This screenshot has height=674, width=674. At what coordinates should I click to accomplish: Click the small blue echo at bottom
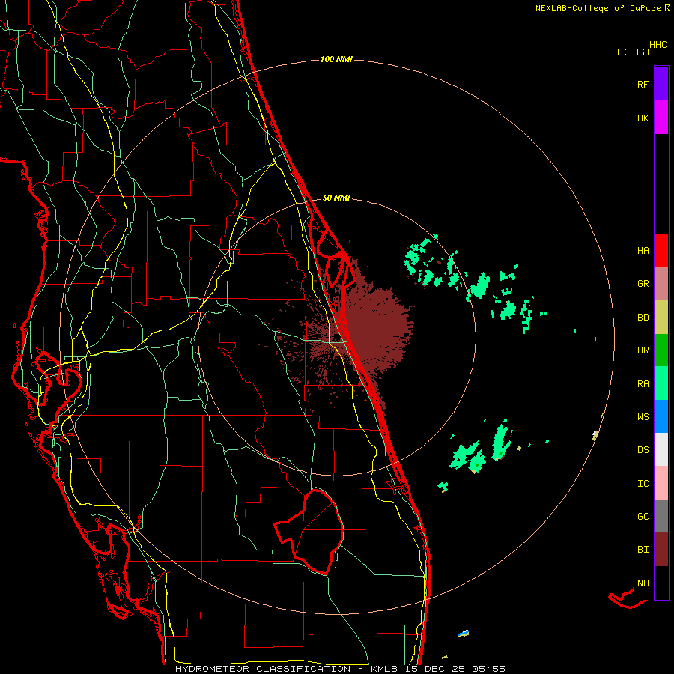click(464, 633)
